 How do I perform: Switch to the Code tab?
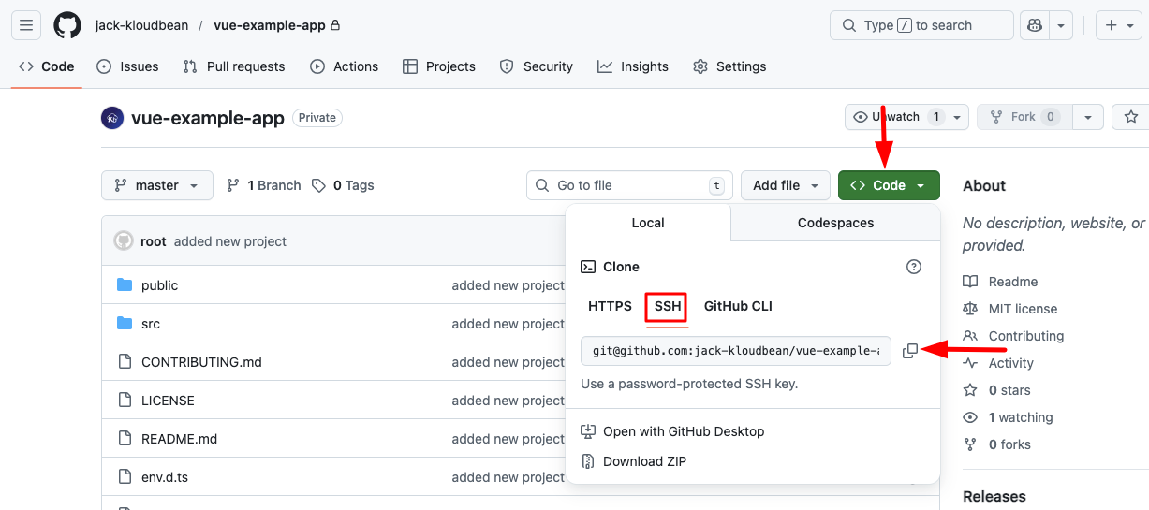click(x=47, y=66)
